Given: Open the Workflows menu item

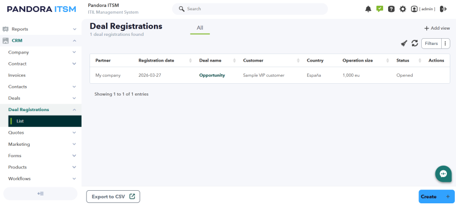Looking at the screenshot, I should click(x=19, y=179).
